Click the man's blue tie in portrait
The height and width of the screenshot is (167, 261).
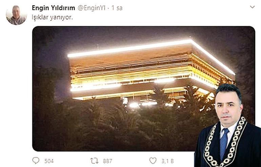(x=224, y=144)
